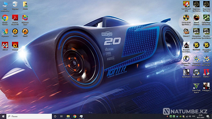
Task: Launch Google Chrome from the desktop shortcut
Action: coord(5,20)
